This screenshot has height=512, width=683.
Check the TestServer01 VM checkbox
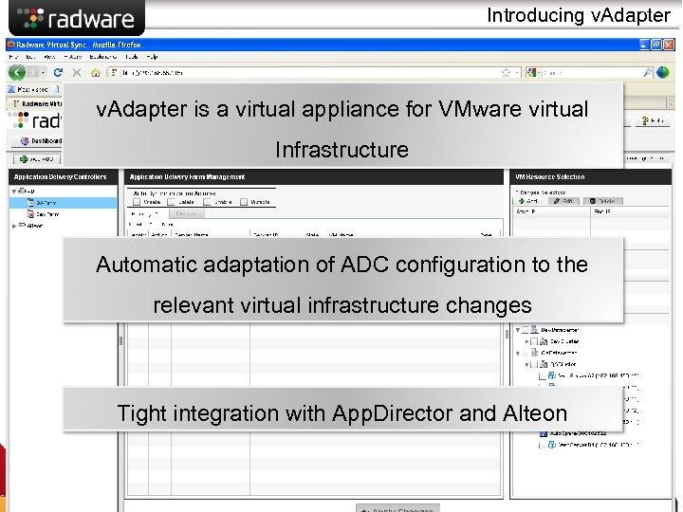pos(543,445)
